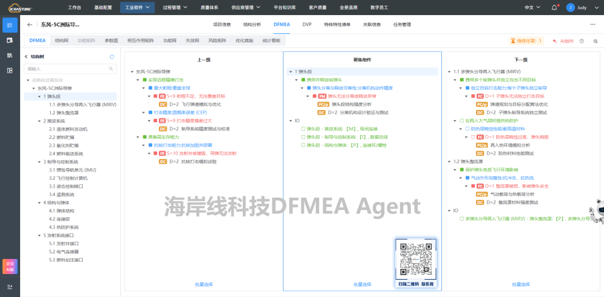
Task: Open the 工业软件 dropdown
Action: 138,7
